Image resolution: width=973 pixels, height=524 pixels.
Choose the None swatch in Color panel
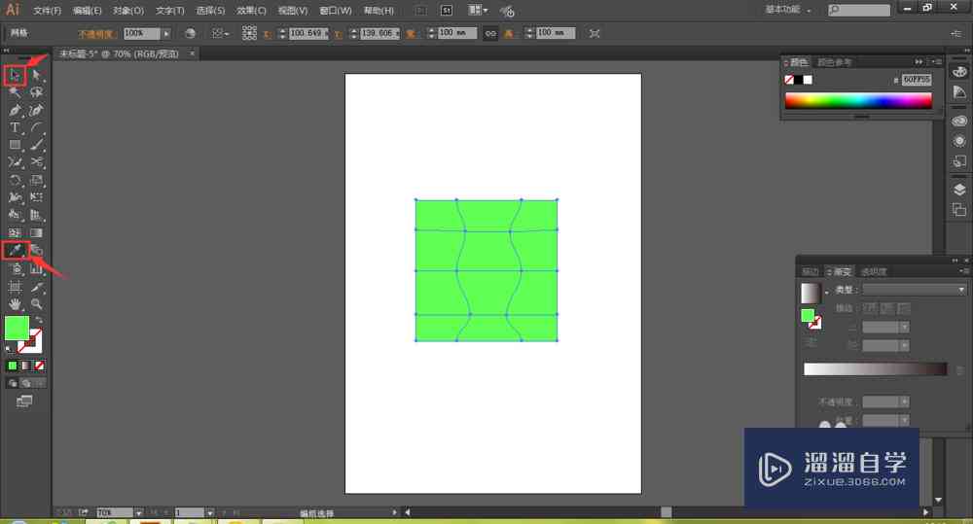point(789,80)
